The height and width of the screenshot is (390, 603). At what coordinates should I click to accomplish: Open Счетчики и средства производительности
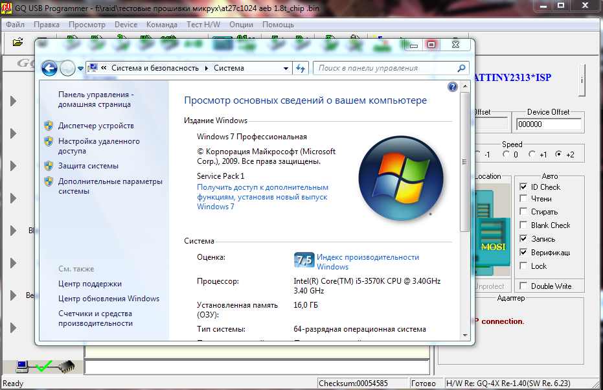pos(95,319)
